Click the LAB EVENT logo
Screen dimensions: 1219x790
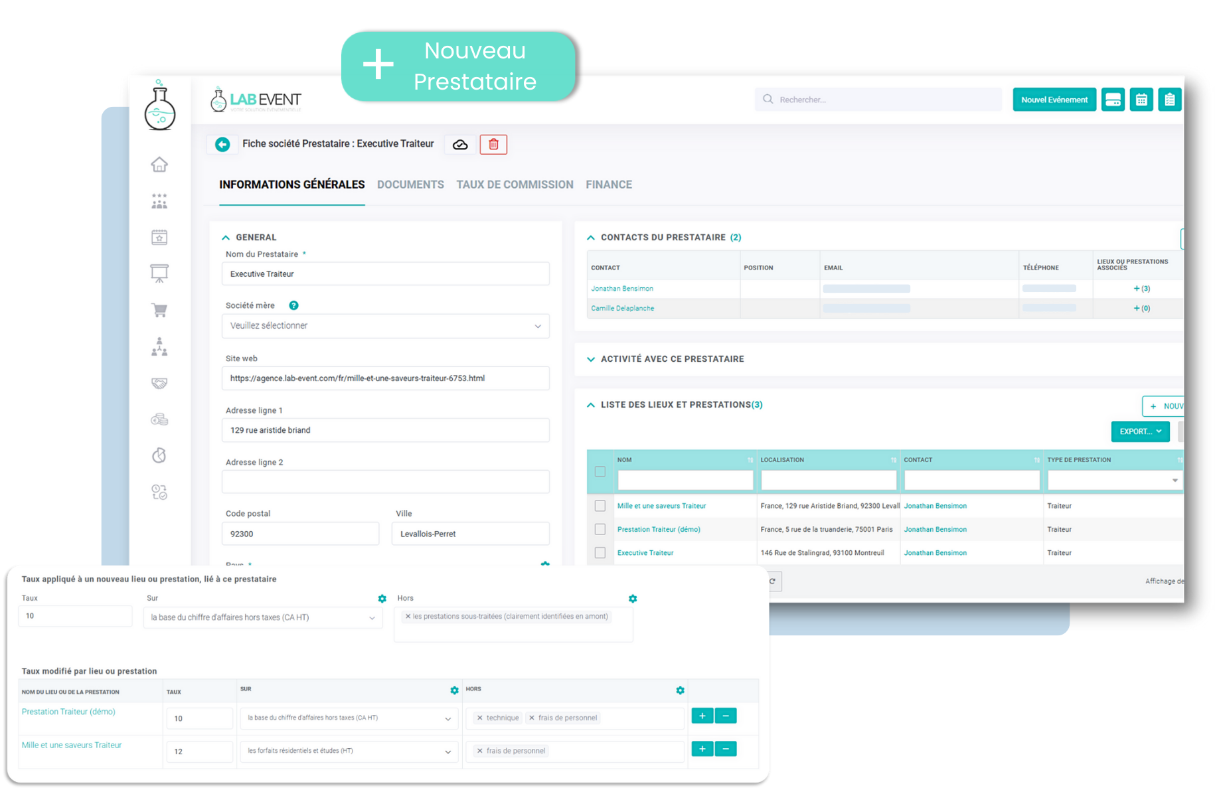tap(256, 100)
